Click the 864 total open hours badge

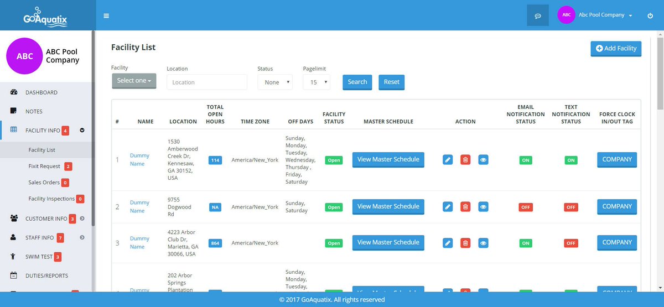[x=215, y=243]
